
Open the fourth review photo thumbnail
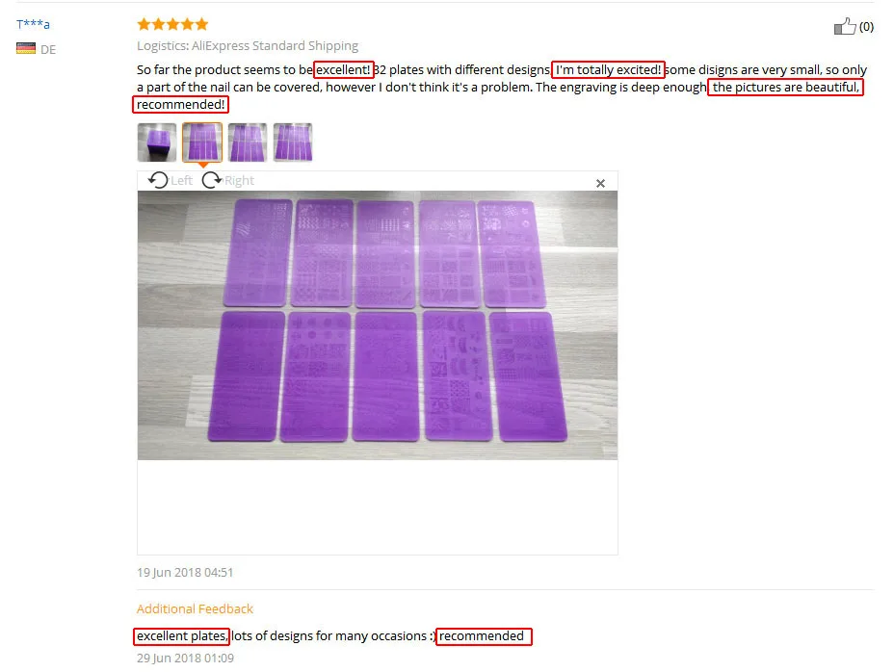pos(293,142)
